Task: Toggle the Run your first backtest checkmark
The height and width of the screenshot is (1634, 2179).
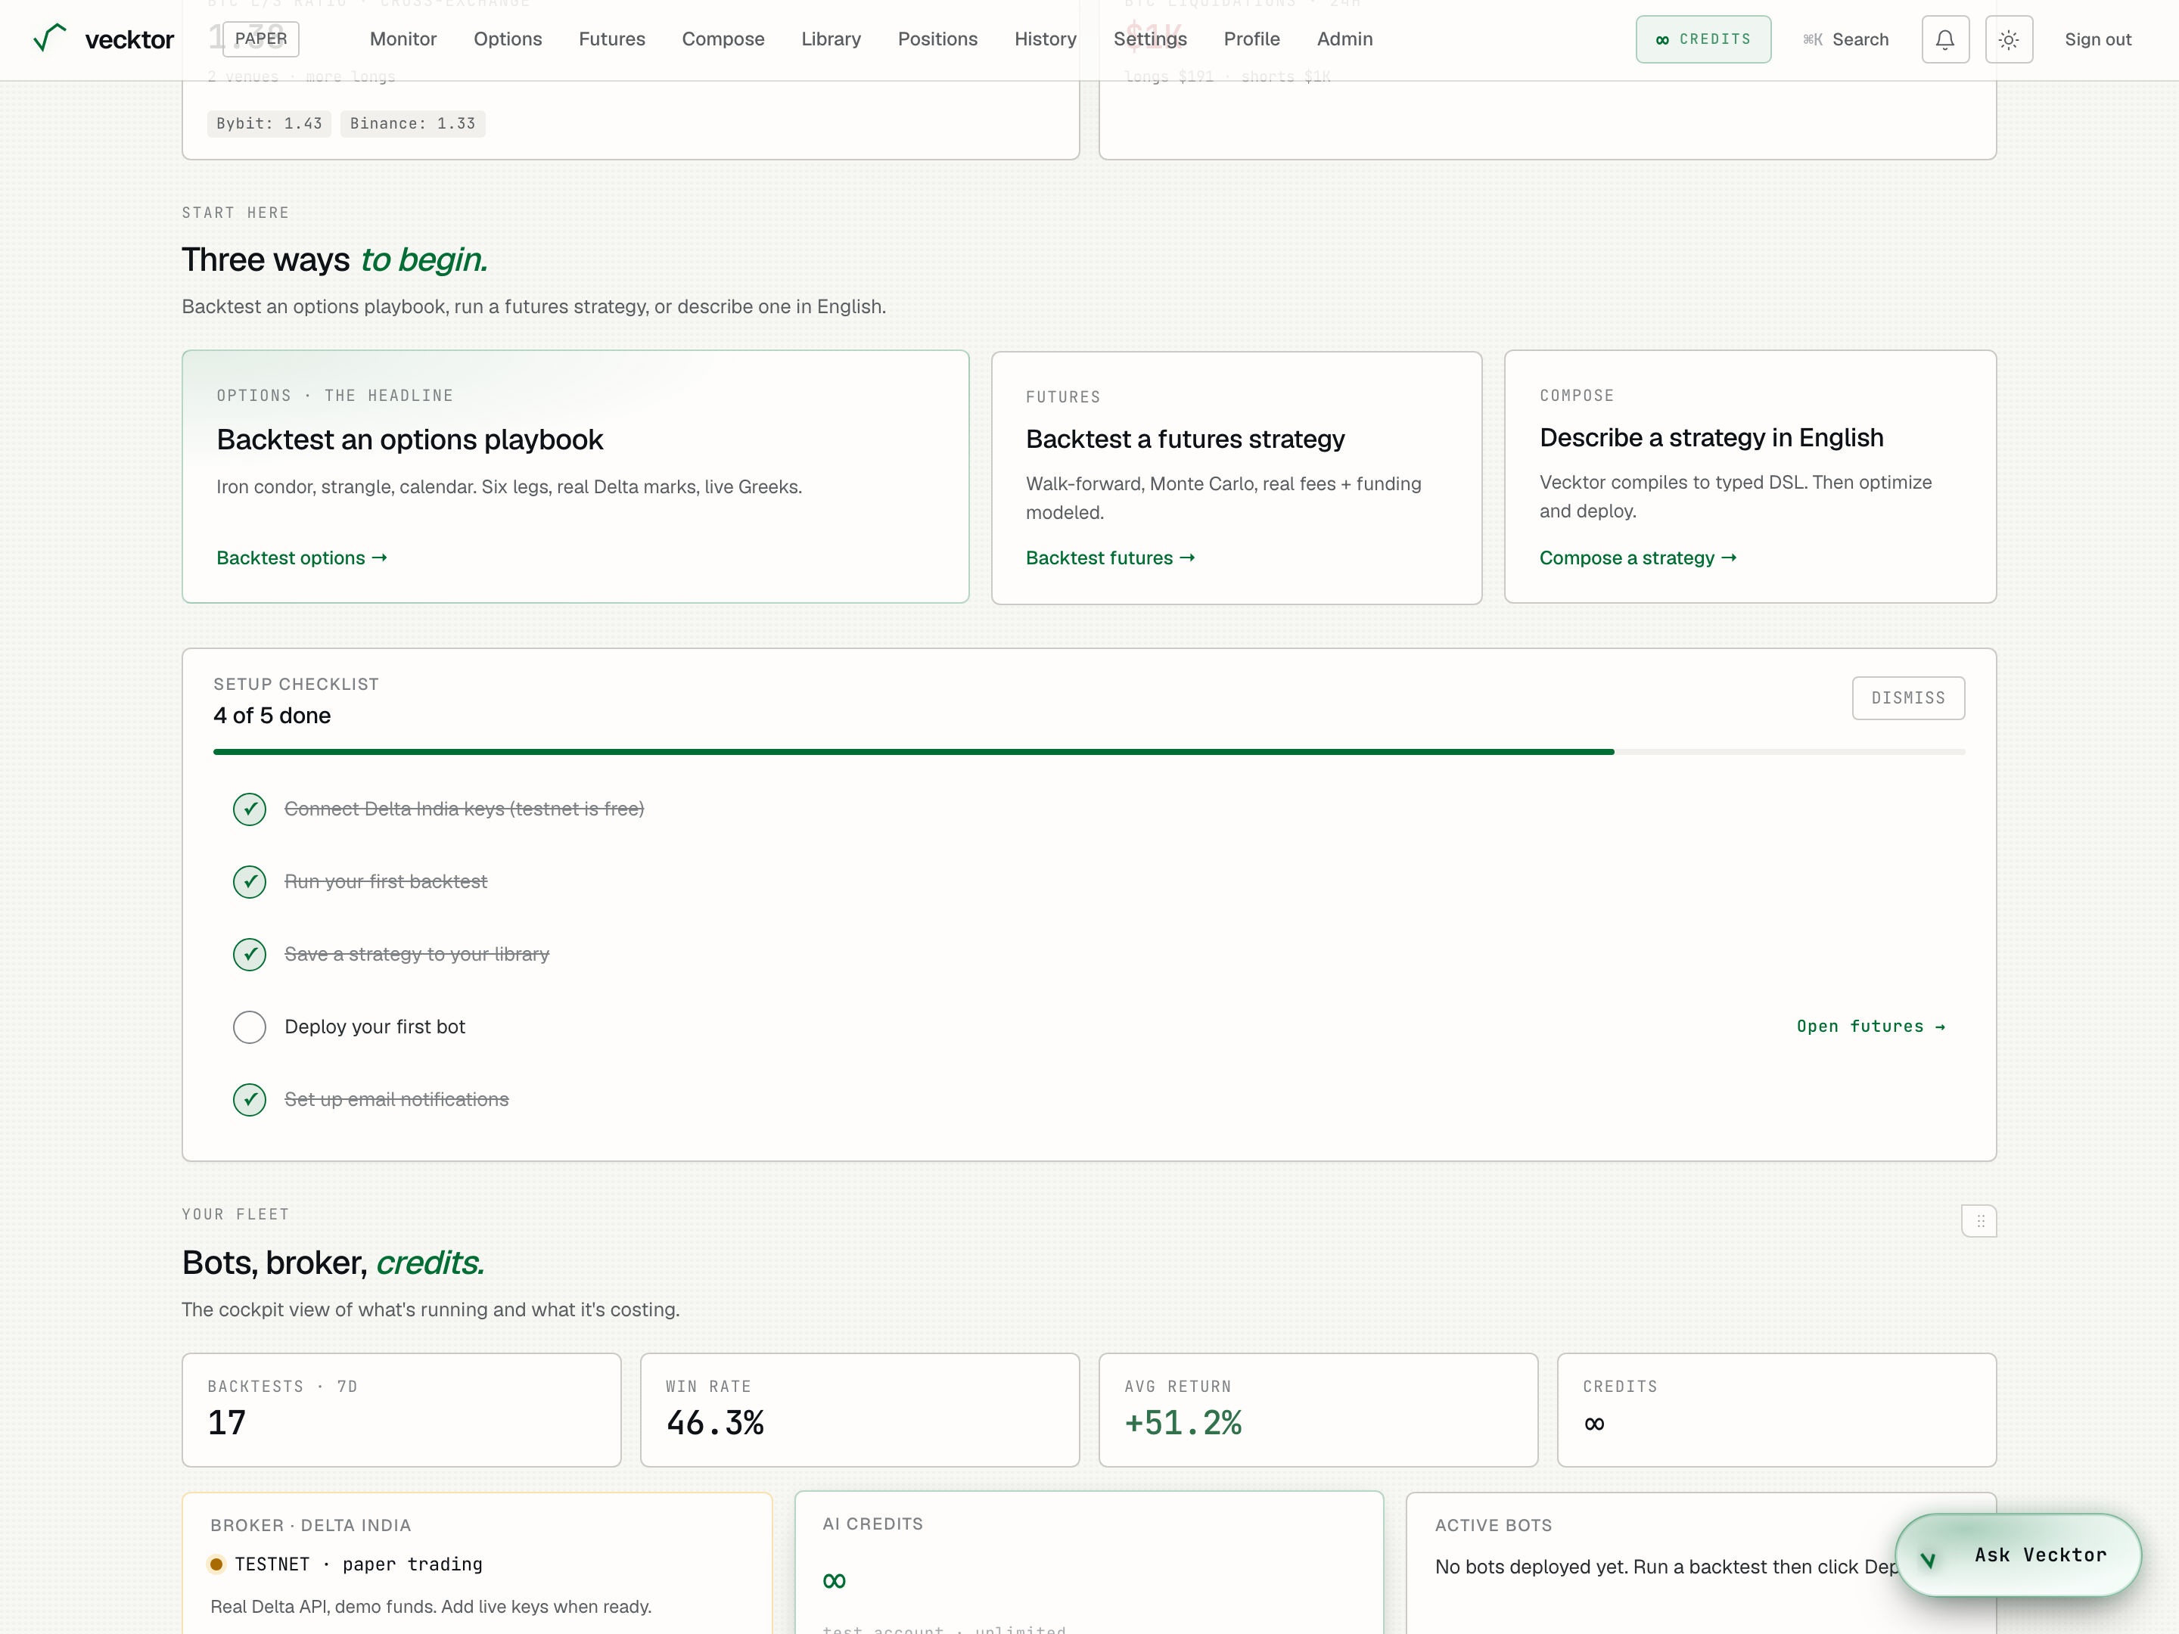Action: tap(249, 881)
